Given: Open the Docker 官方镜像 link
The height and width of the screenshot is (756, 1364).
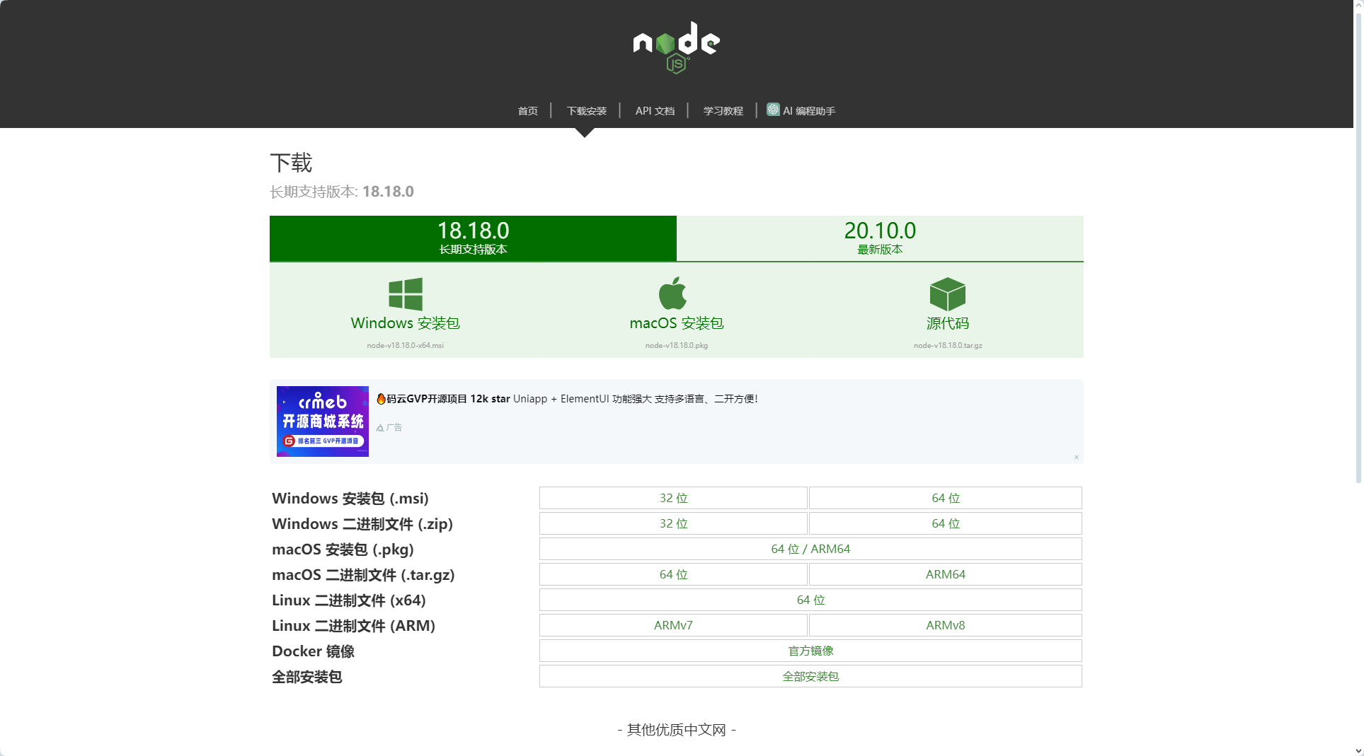Looking at the screenshot, I should (x=810, y=651).
